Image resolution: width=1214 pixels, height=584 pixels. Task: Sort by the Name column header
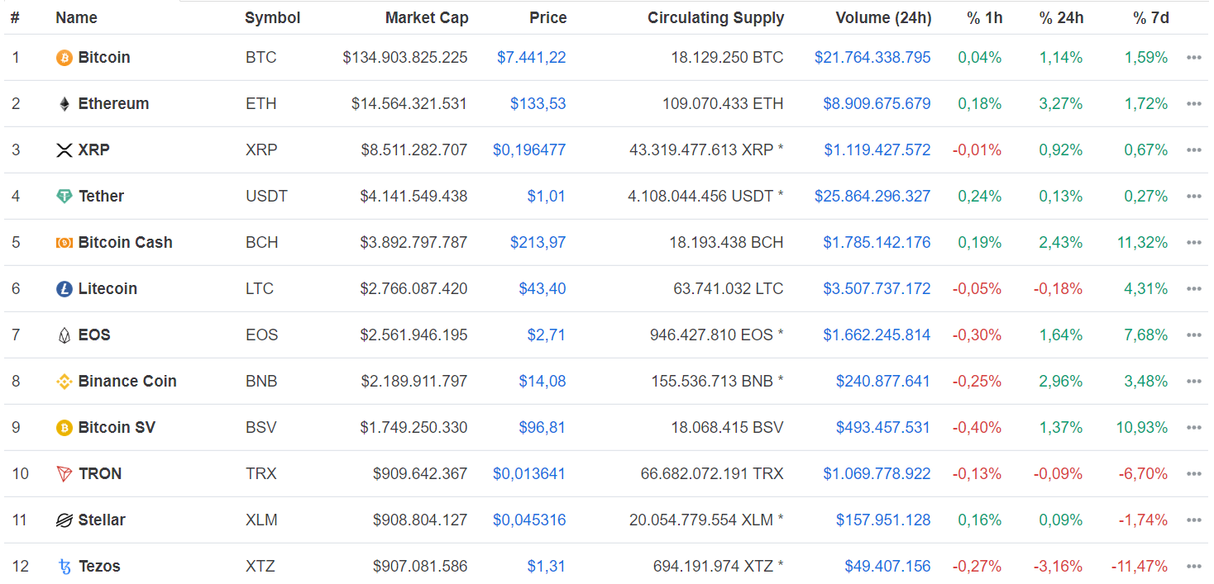[76, 17]
